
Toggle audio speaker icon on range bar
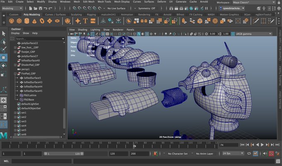[x=265, y=154]
